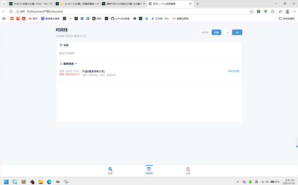The image size is (298, 185).
Task: Click the address bar URL field
Action: point(133,11)
